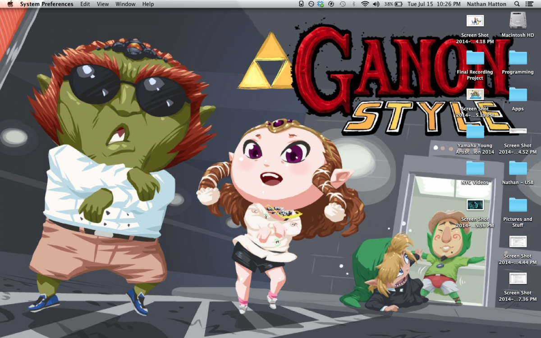Open the Window menu in menu bar
Image resolution: width=541 pixels, height=338 pixels.
(x=125, y=4)
